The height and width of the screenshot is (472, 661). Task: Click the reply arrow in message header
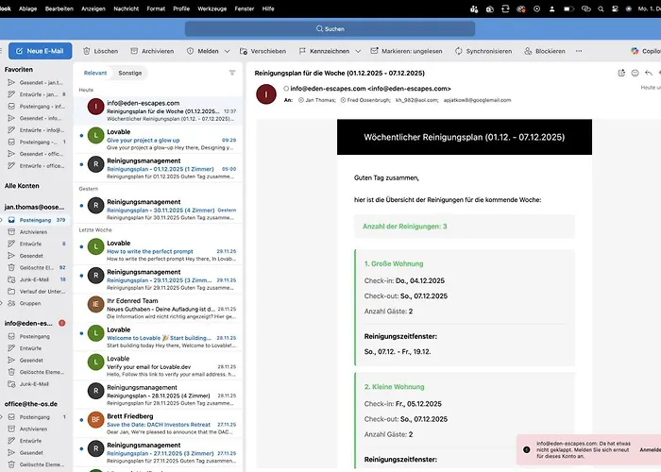click(x=651, y=72)
